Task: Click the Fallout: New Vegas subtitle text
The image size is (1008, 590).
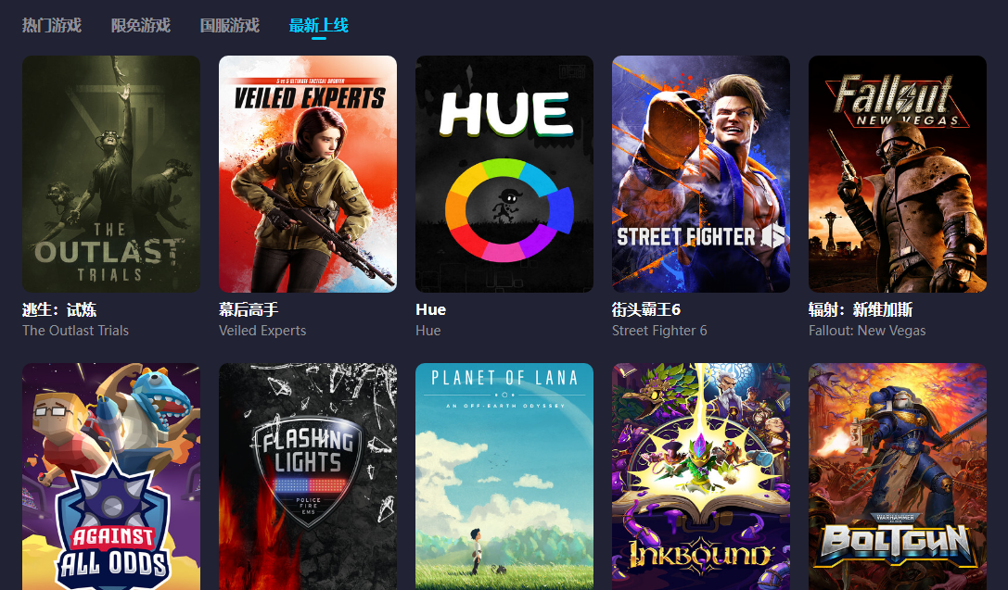Action: pos(867,331)
